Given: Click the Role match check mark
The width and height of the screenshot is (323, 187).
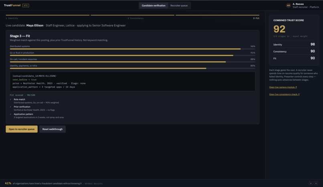Looking at the screenshot, I should pyautogui.click(x=10, y=99).
